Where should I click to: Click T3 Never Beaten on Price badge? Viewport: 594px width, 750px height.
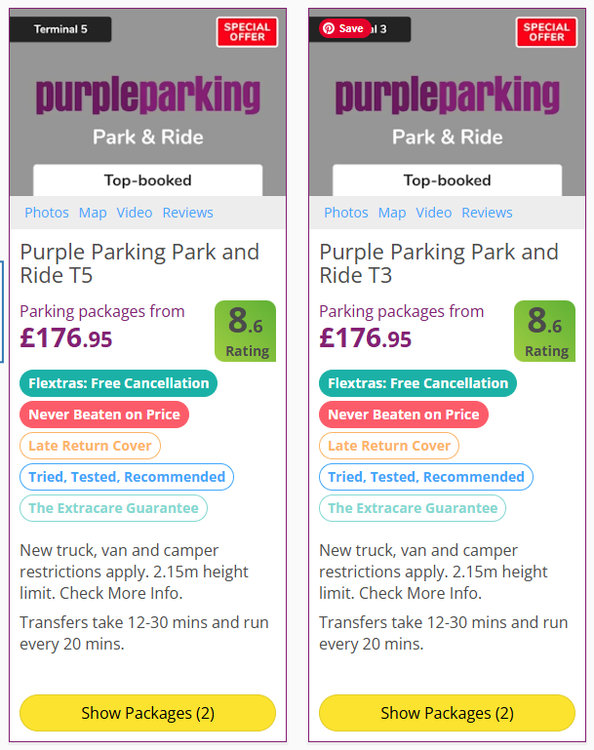(404, 414)
